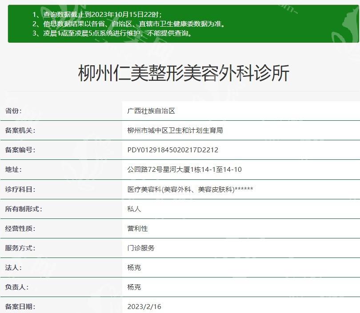Select the address 公园路72号星河大厦1栋14-1至14-10
360x313 pixels.
tap(184, 170)
